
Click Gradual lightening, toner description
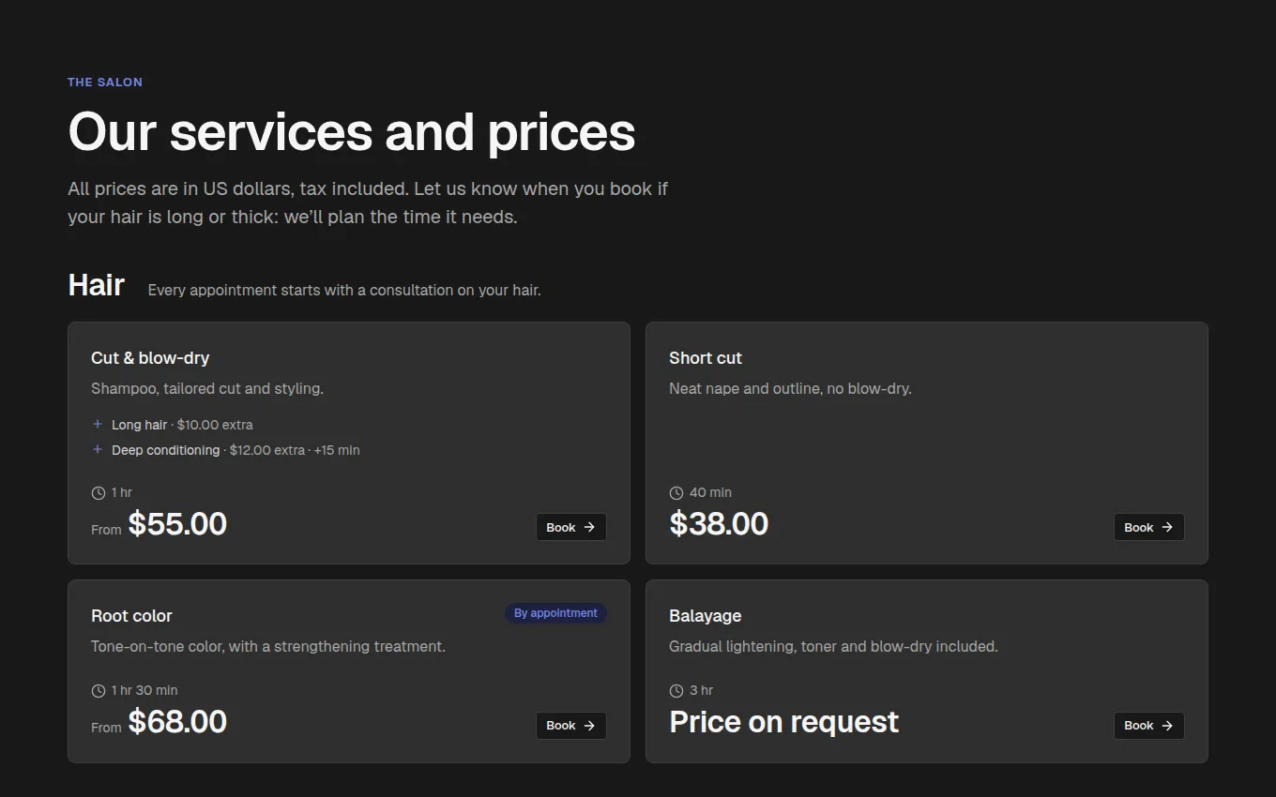pos(833,646)
